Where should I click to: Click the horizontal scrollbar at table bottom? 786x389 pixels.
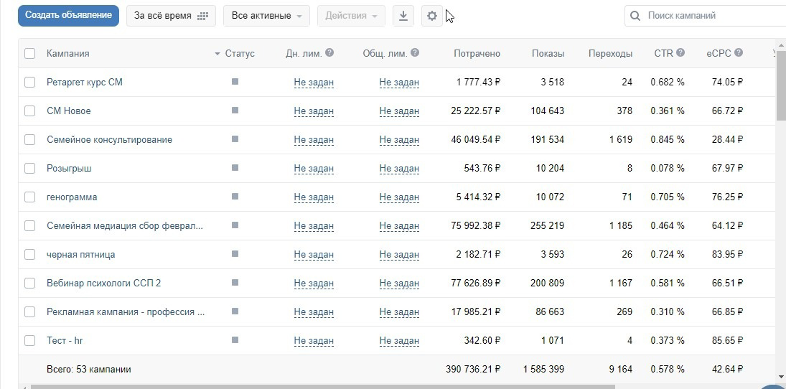point(323,387)
